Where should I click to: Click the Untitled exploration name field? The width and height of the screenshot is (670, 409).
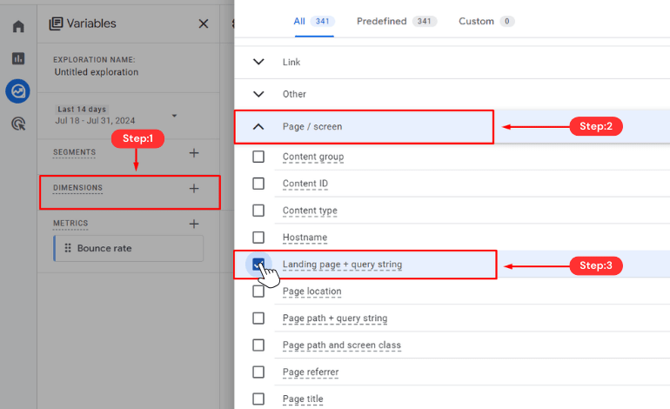point(97,72)
